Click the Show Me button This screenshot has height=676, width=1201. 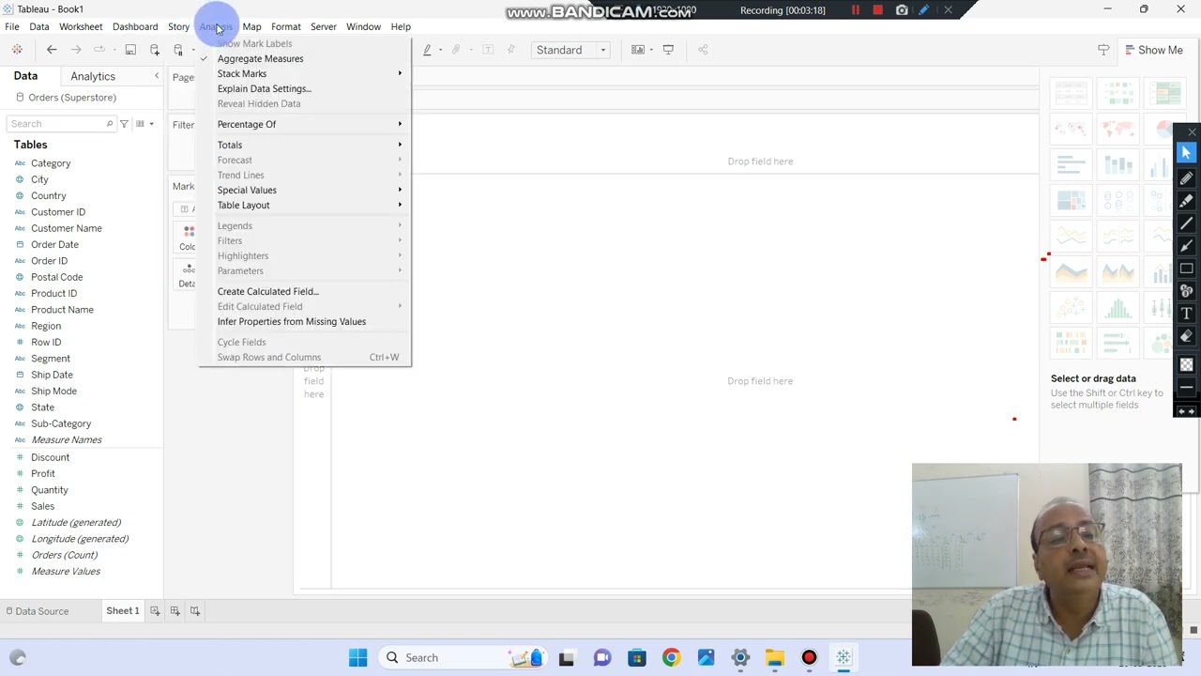pos(1153,50)
